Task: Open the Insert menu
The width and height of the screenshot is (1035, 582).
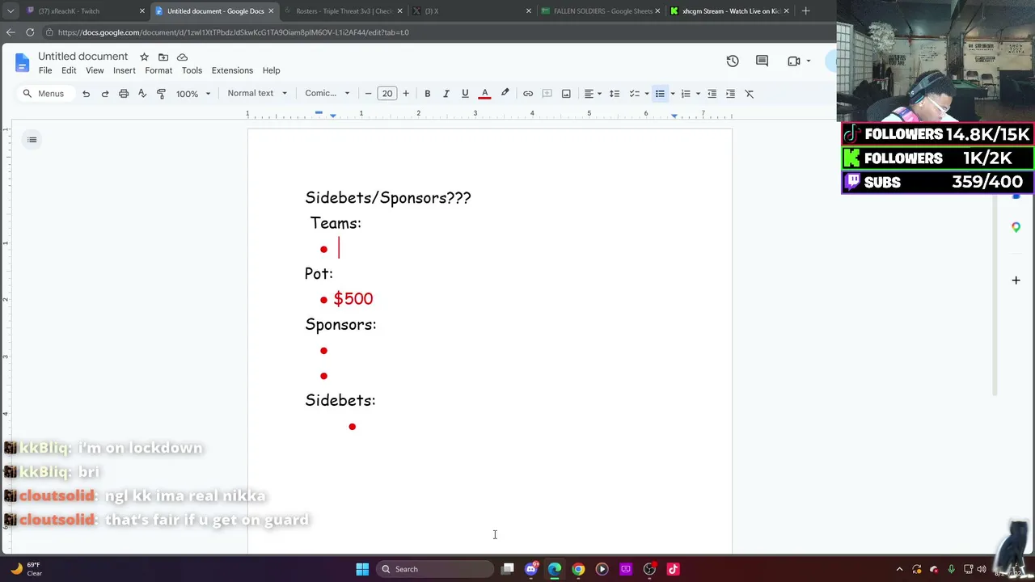Action: pyautogui.click(x=125, y=70)
